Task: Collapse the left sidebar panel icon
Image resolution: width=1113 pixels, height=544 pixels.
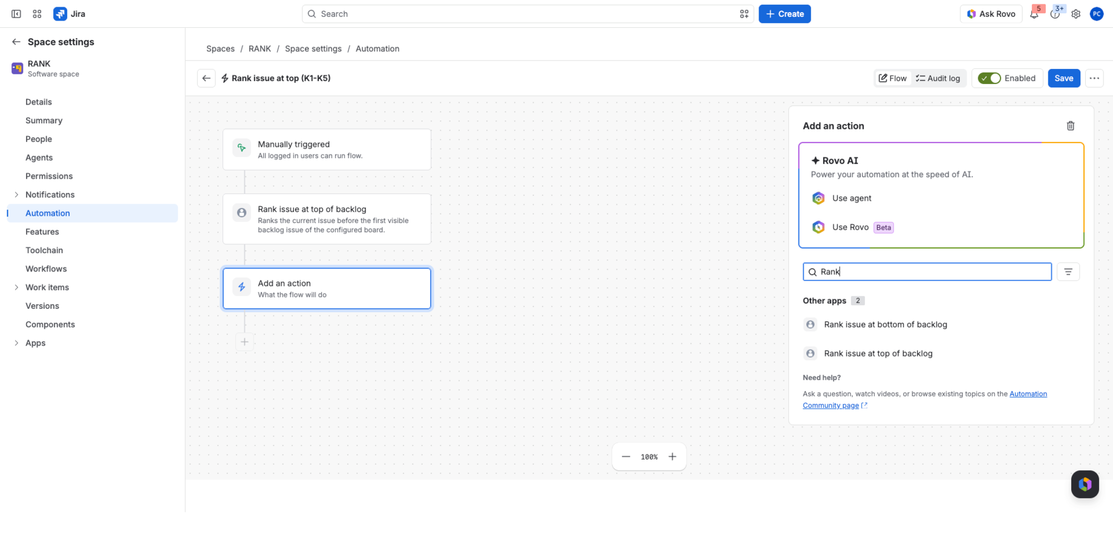Action: point(16,14)
